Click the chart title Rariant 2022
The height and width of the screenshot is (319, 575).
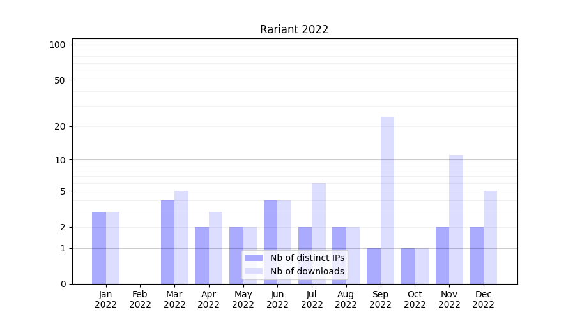[x=294, y=29]
